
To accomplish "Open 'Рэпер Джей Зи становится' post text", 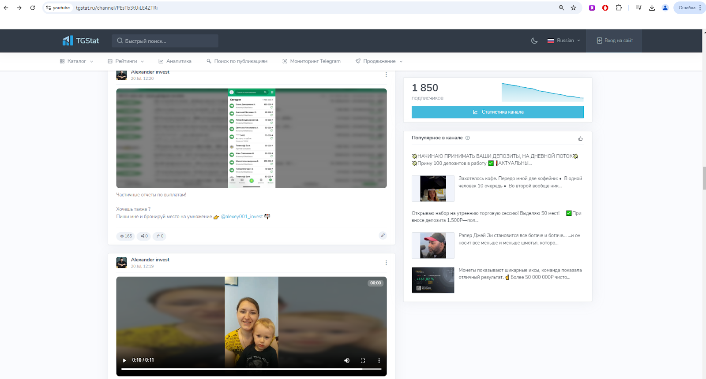I will pos(519,239).
